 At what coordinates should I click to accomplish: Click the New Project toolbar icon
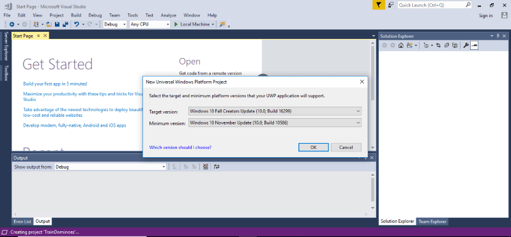[x=36, y=24]
